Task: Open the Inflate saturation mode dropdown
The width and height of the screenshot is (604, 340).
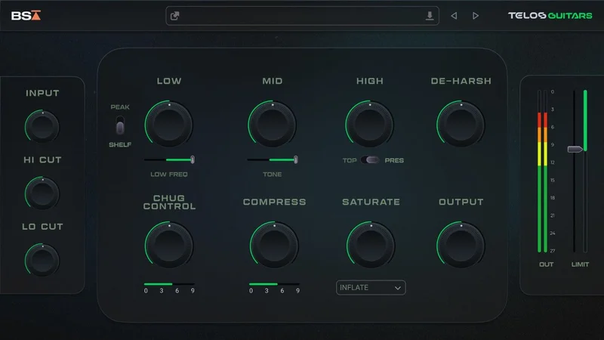Action: pyautogui.click(x=371, y=288)
